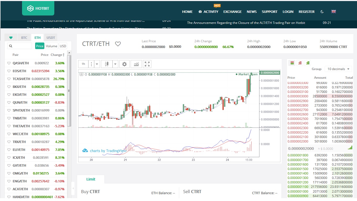Go to HOME in the navigation
The height and width of the screenshot is (201, 357).
[x=187, y=12]
